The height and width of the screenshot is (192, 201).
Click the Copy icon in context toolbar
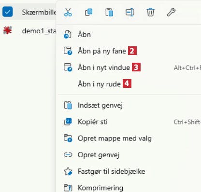point(88,12)
